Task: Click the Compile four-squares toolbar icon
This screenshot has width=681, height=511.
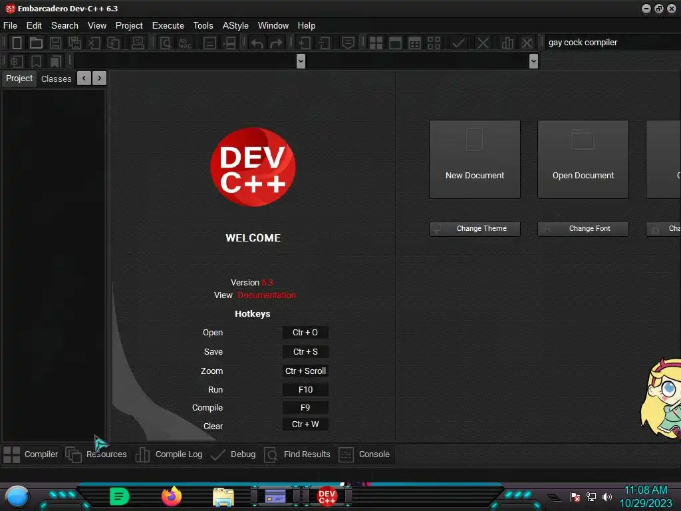Action: pos(376,43)
